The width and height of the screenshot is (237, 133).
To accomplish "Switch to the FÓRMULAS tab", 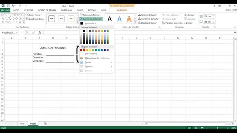I will [x=66, y=10].
